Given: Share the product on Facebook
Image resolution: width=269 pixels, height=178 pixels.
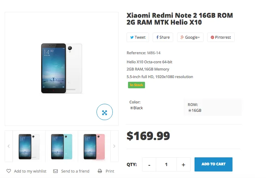Looking at the screenshot, I should coord(163,37).
